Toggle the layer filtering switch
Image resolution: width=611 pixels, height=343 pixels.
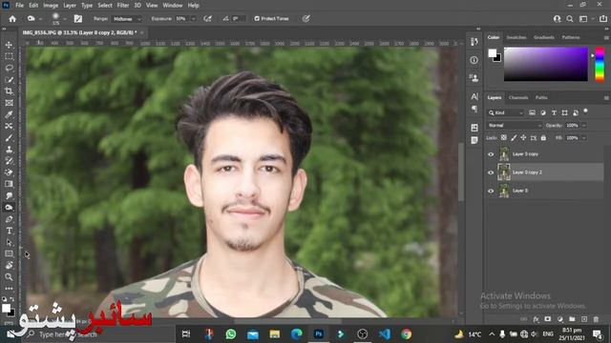[585, 111]
